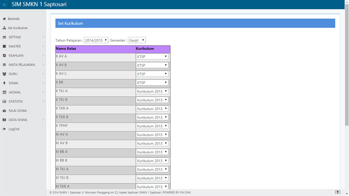Open the Tahun Pelajaran dropdown
This screenshot has height=196, width=349.
96,40
